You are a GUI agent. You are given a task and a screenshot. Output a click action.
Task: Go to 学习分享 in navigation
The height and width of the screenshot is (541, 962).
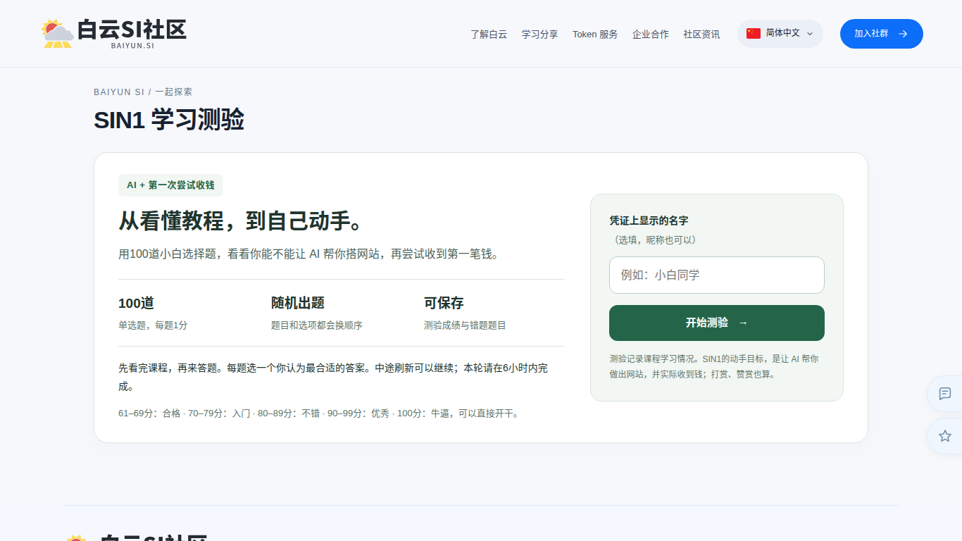click(539, 34)
